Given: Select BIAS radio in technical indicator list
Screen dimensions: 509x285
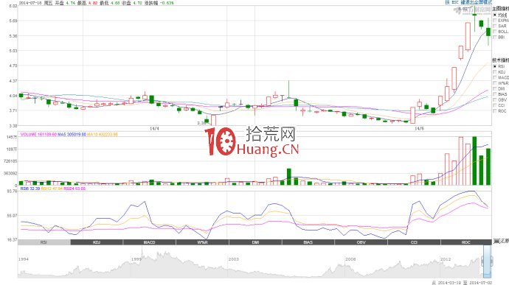Looking at the screenshot, I should click(495, 94).
